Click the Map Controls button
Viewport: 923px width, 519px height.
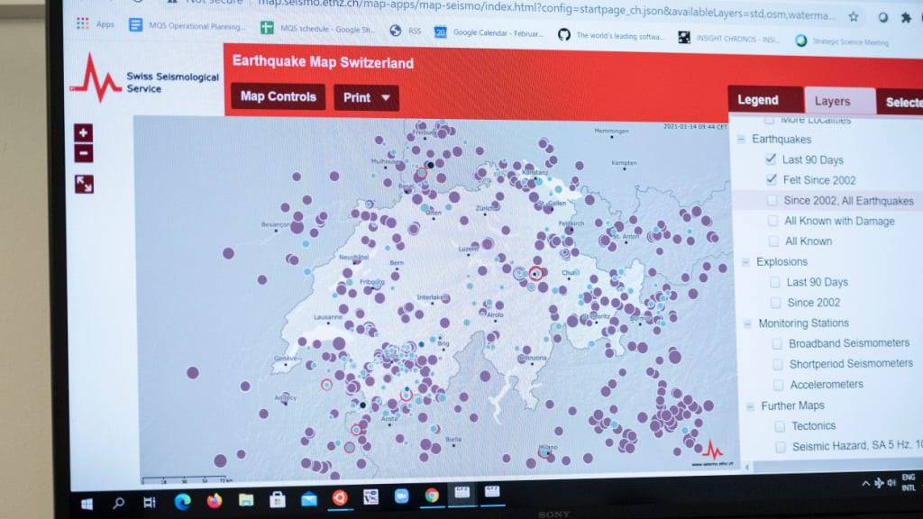coord(278,96)
